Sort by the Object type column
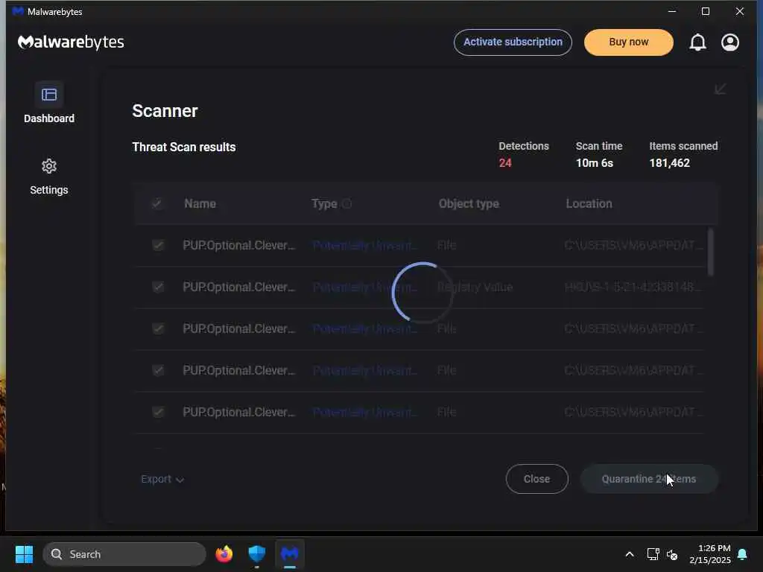 (469, 204)
